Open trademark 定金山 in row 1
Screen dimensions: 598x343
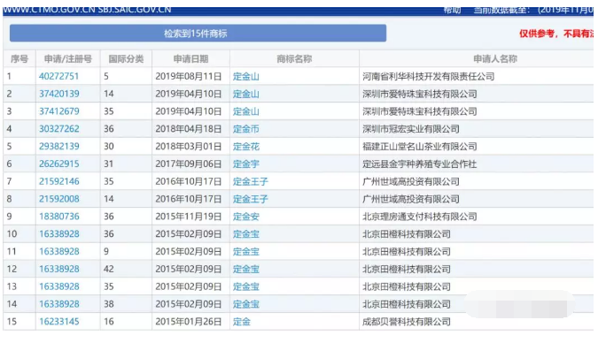point(246,76)
